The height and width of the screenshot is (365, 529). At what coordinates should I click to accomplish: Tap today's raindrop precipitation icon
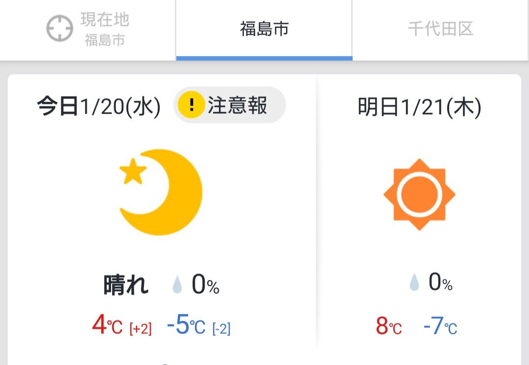(x=177, y=284)
